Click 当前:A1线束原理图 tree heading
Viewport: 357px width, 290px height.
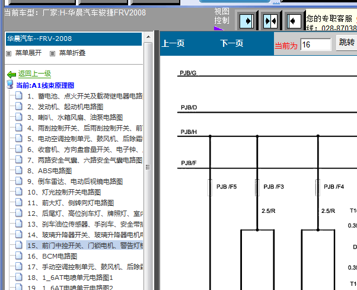(45, 85)
